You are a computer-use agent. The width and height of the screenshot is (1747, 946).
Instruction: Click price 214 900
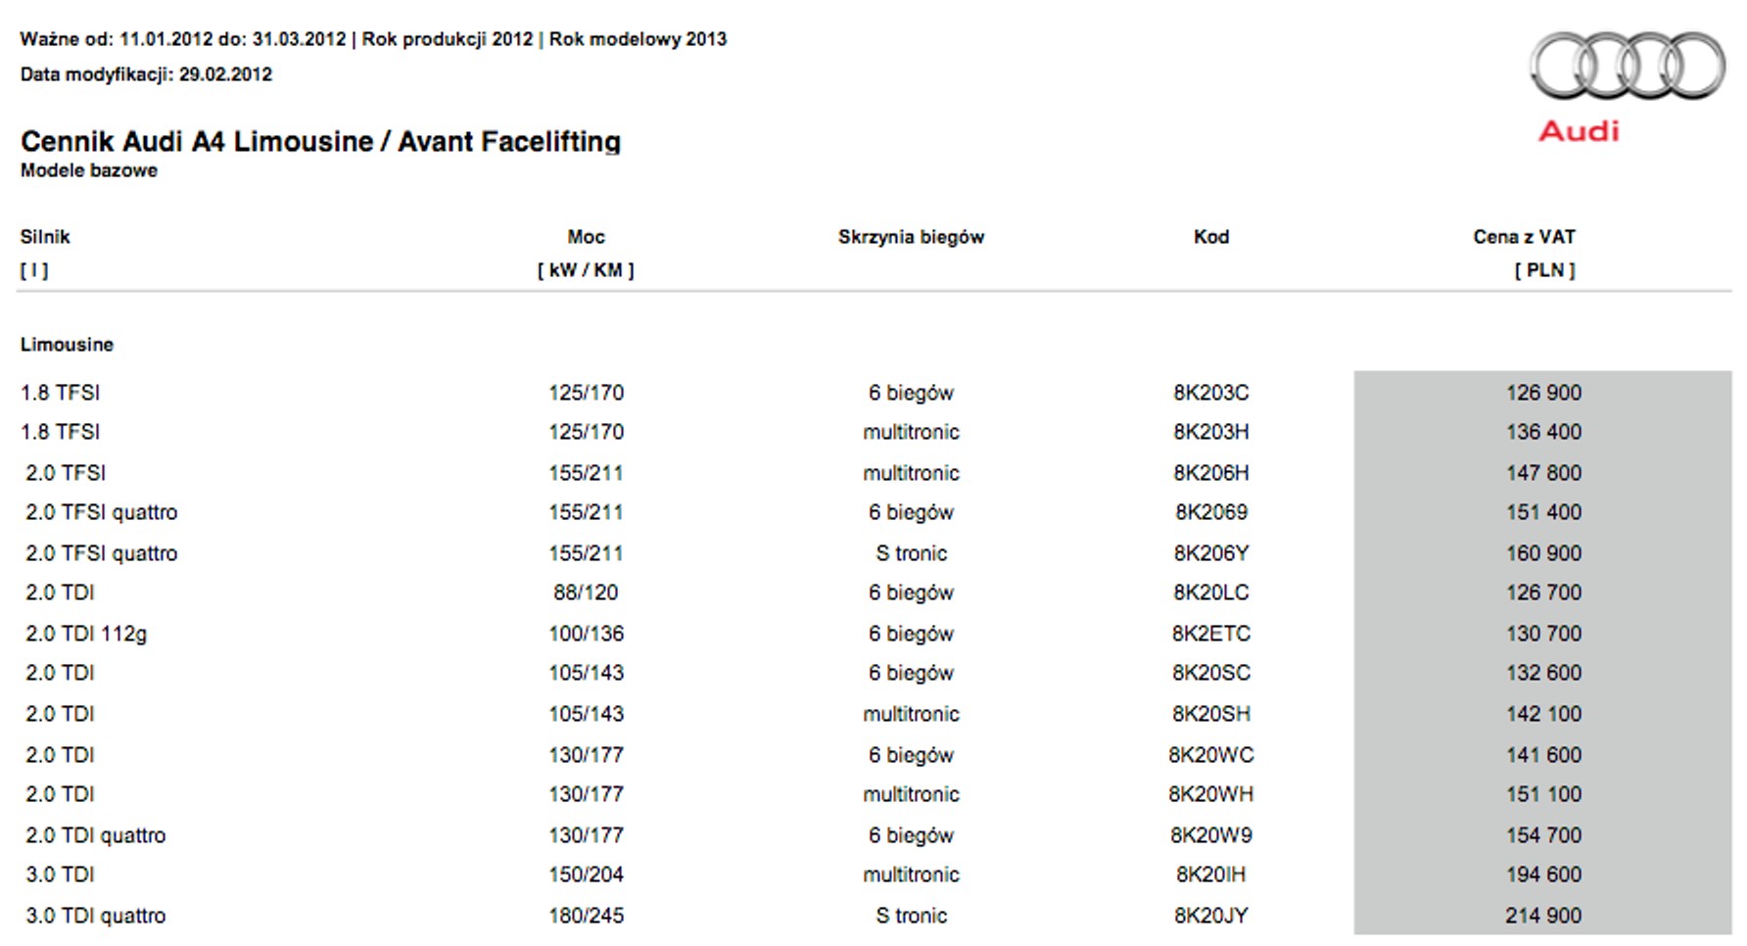[1543, 916]
